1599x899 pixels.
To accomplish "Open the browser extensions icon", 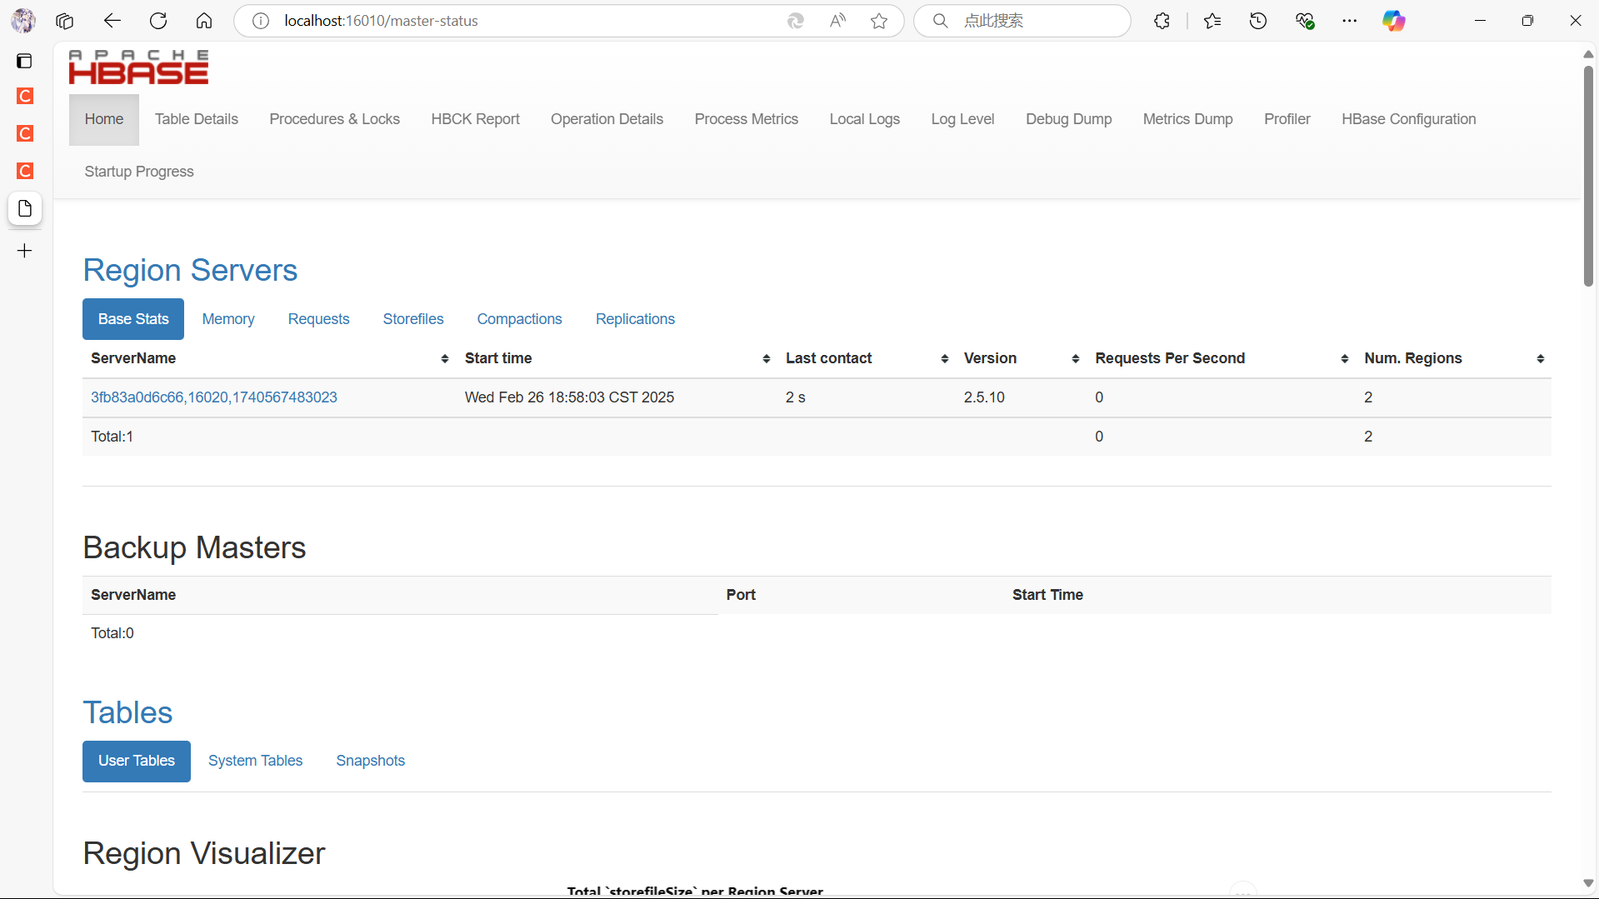I will tap(1162, 21).
